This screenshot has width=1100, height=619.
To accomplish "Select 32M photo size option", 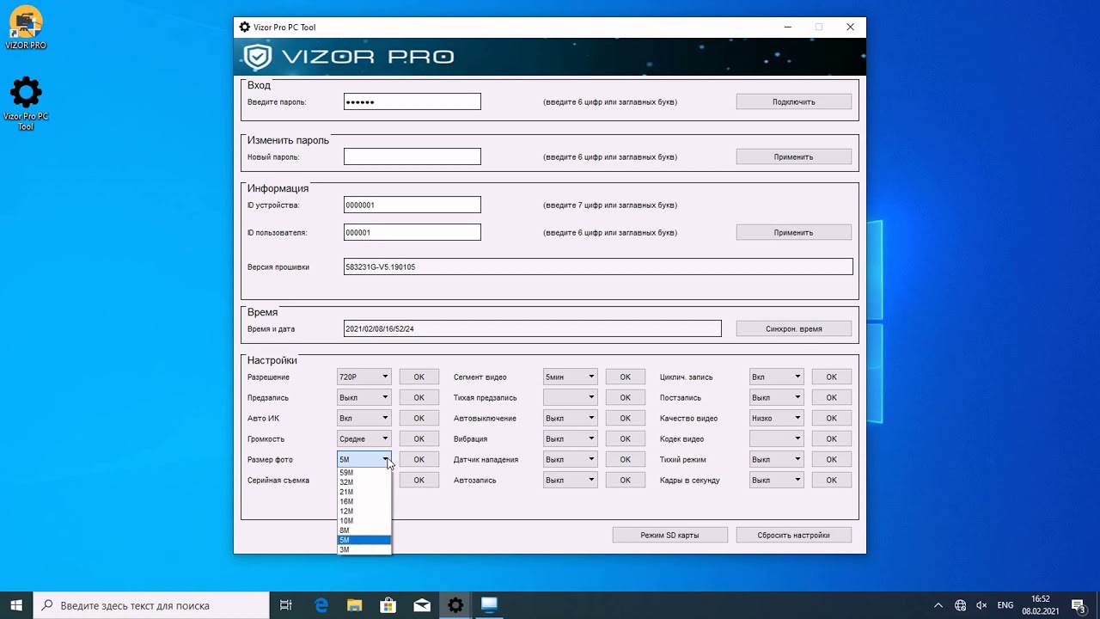I will (x=364, y=482).
